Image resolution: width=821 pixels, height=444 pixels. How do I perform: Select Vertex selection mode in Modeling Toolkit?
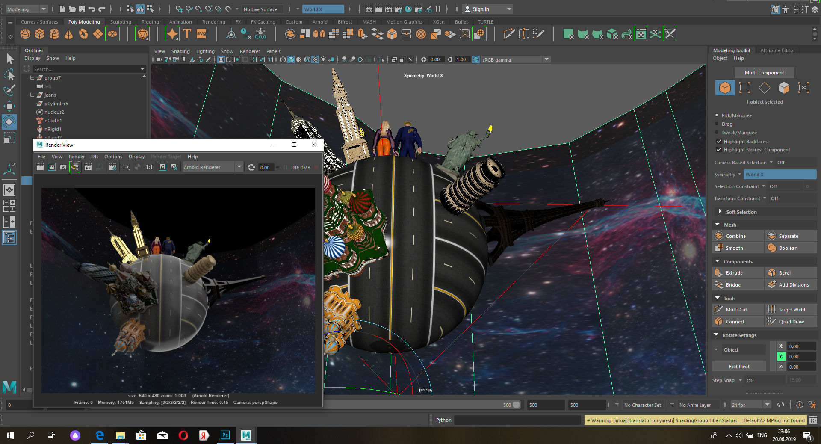[744, 88]
